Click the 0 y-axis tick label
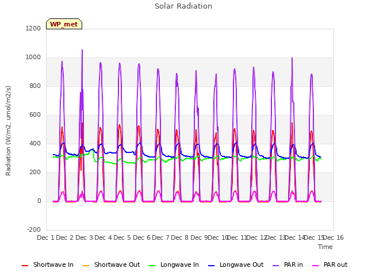The height and width of the screenshot is (276, 368). click(x=39, y=201)
